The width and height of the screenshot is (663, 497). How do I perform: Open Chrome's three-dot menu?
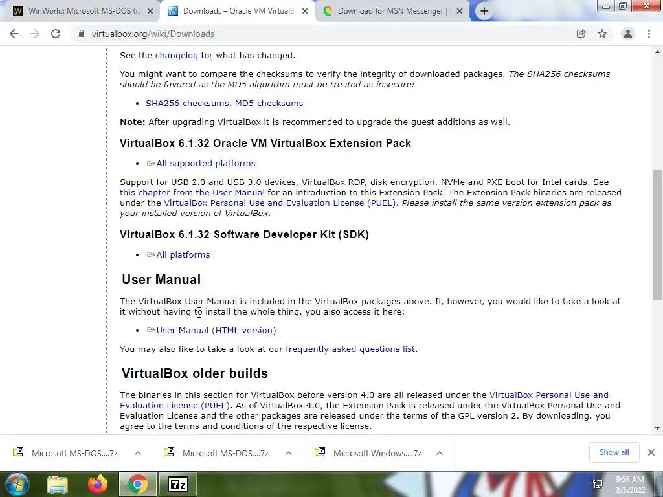click(x=649, y=34)
